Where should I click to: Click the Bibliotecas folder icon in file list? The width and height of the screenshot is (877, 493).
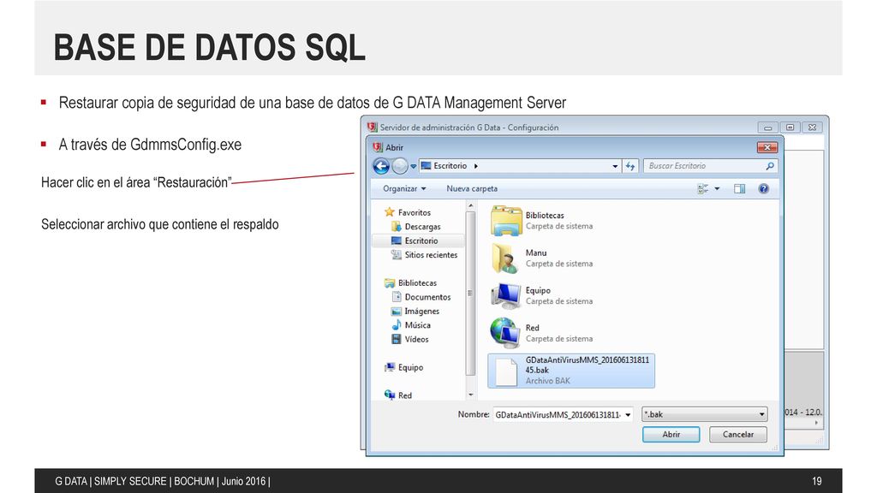(506, 220)
